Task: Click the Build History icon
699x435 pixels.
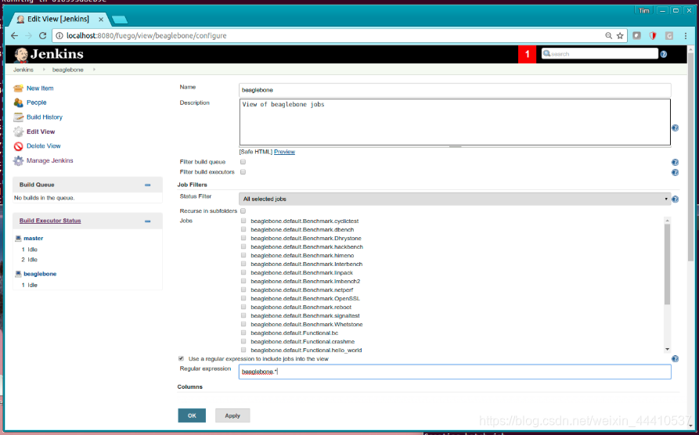Action: pyautogui.click(x=18, y=117)
